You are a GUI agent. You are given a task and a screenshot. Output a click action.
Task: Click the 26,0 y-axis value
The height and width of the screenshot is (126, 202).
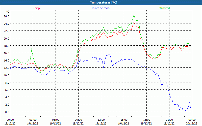tap(7, 16)
